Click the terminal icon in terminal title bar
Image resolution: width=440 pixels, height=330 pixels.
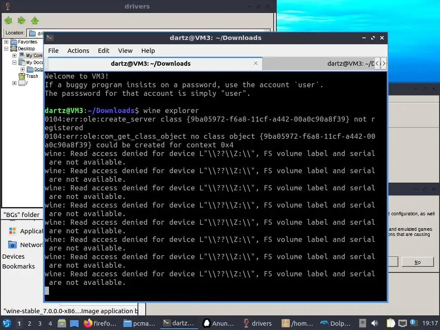(x=50, y=38)
